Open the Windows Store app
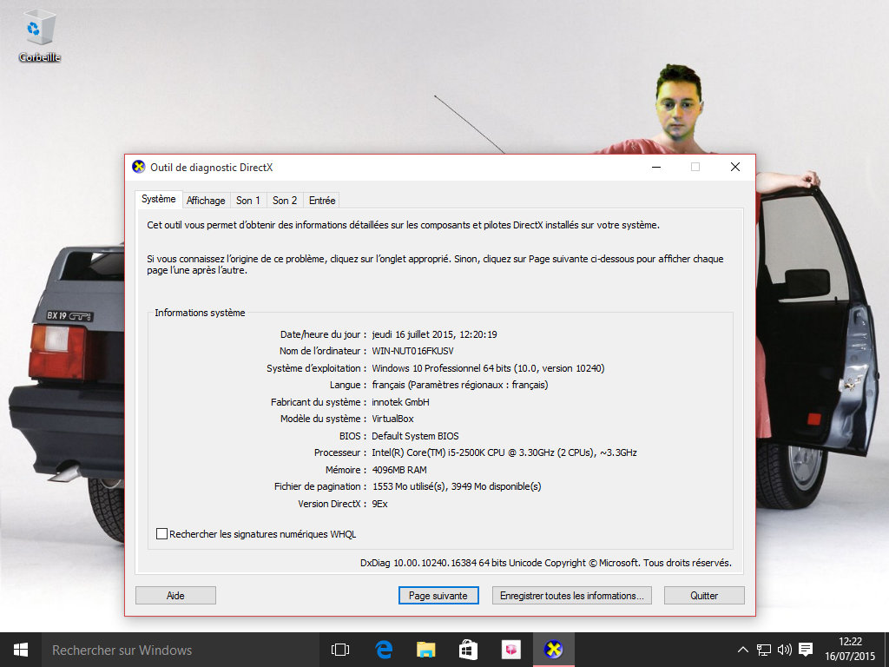 (468, 649)
